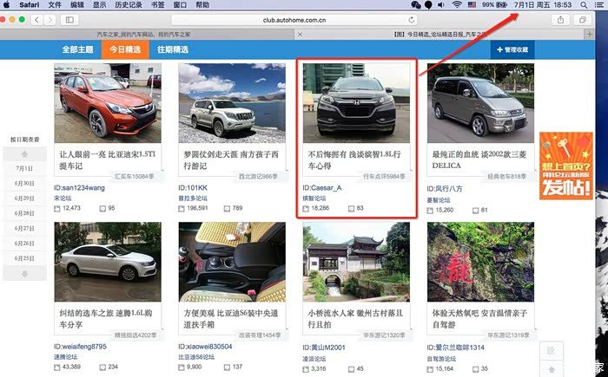Open the 缤智论坛 forum link
Viewport: 608px width, 377px height.
click(x=314, y=198)
